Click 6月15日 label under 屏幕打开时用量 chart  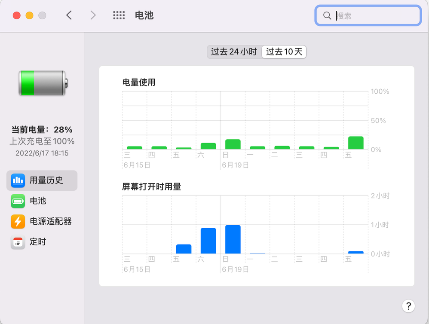coord(137,269)
